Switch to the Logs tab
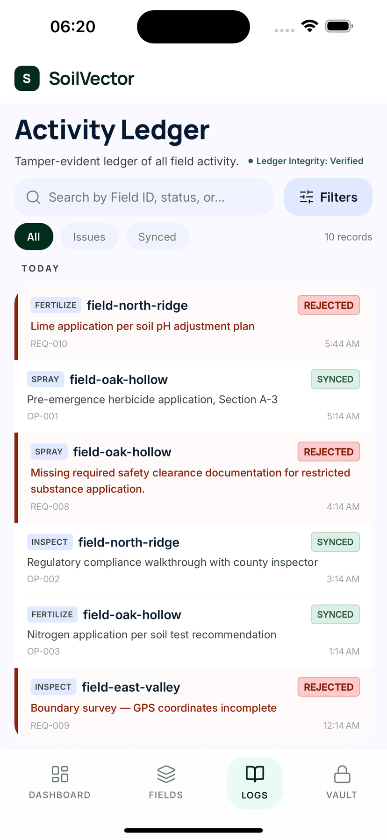The image size is (387, 840). point(254,782)
